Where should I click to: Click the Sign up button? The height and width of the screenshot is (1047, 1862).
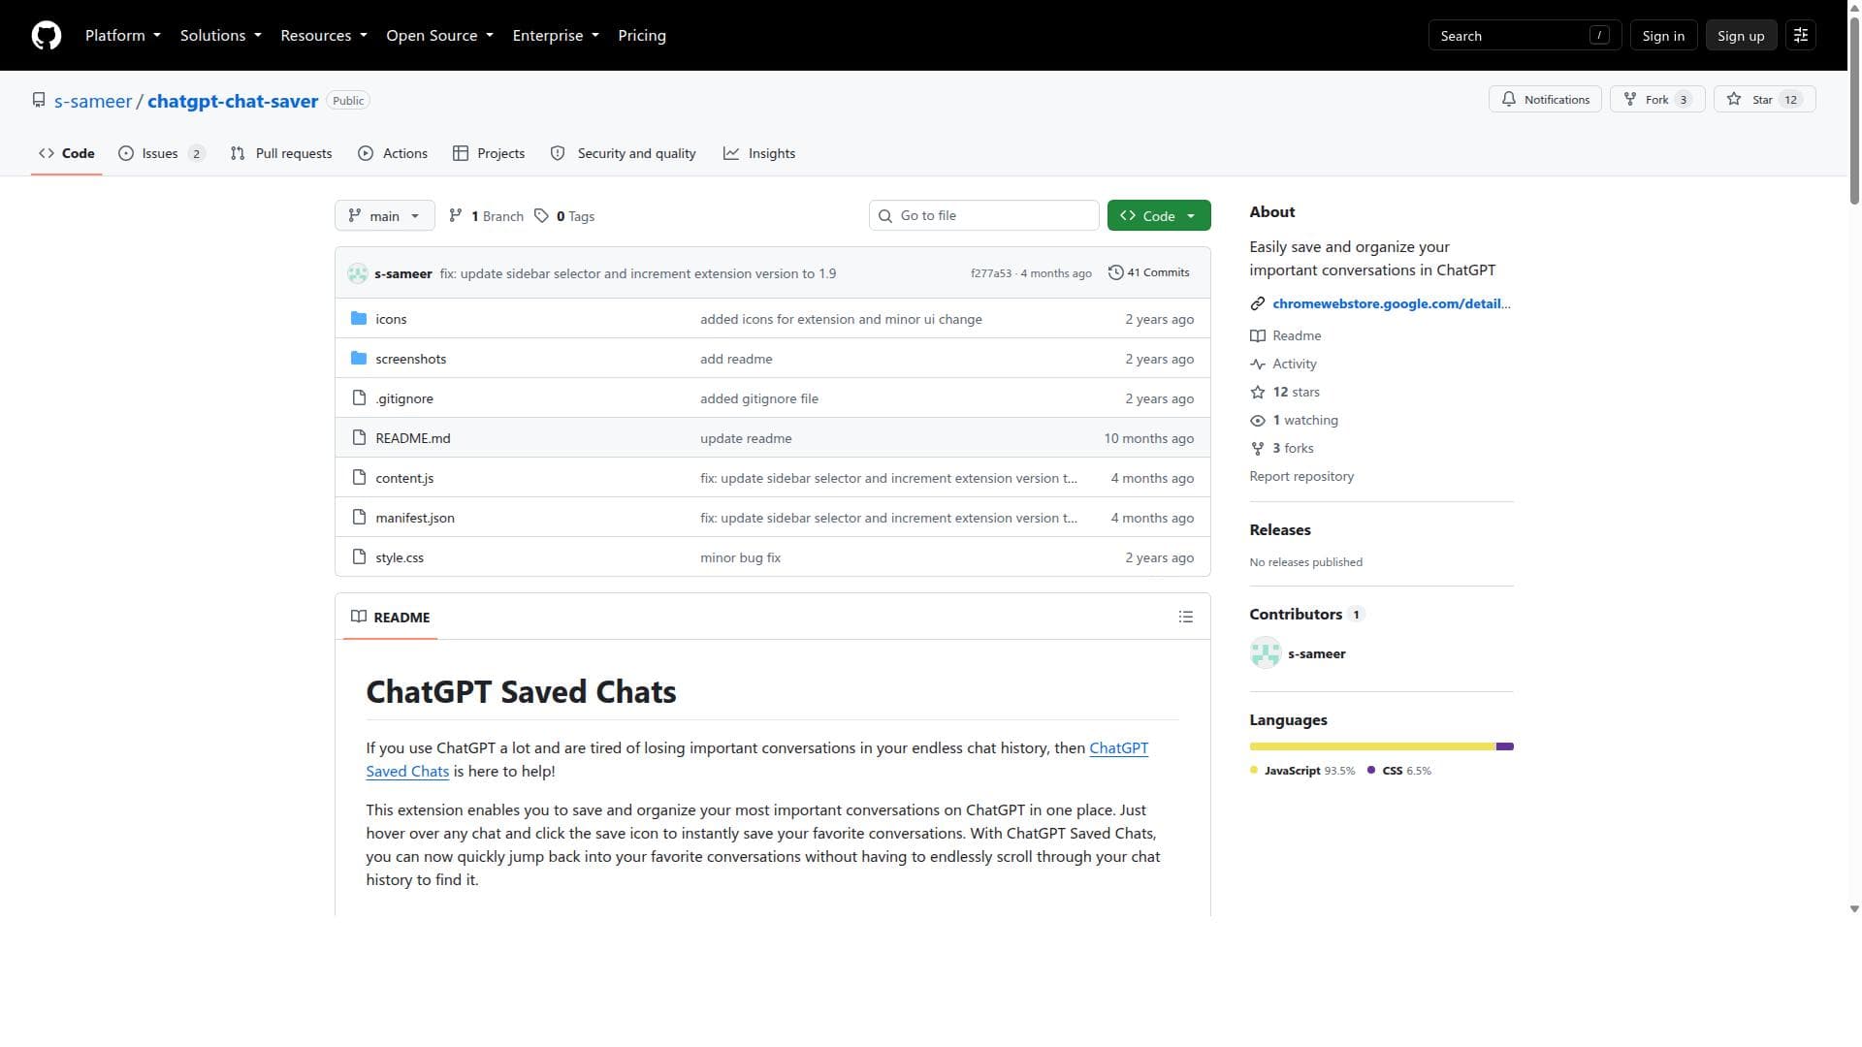tap(1741, 36)
